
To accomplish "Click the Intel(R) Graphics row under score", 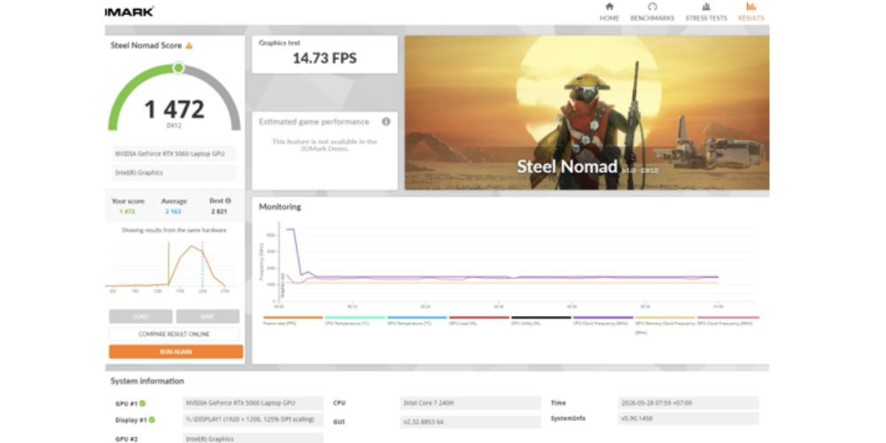I will (x=174, y=173).
